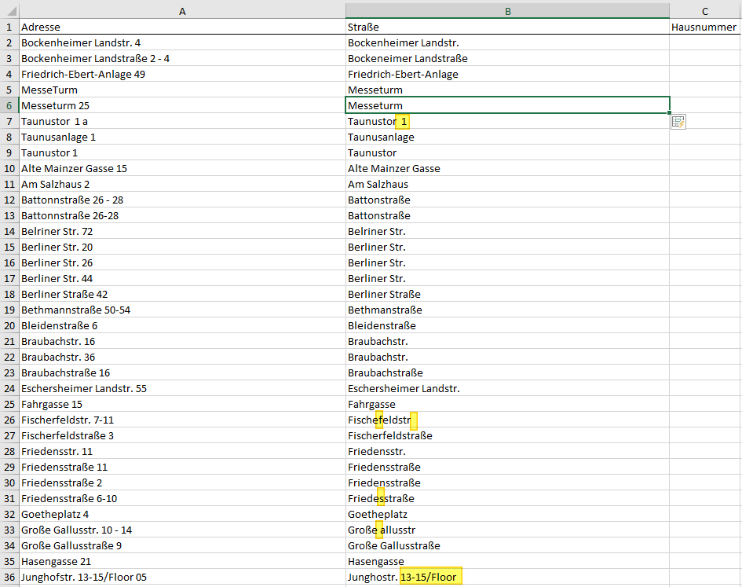Select cell 'Berliner Str. 20'
The height and width of the screenshot is (587, 742).
182,247
